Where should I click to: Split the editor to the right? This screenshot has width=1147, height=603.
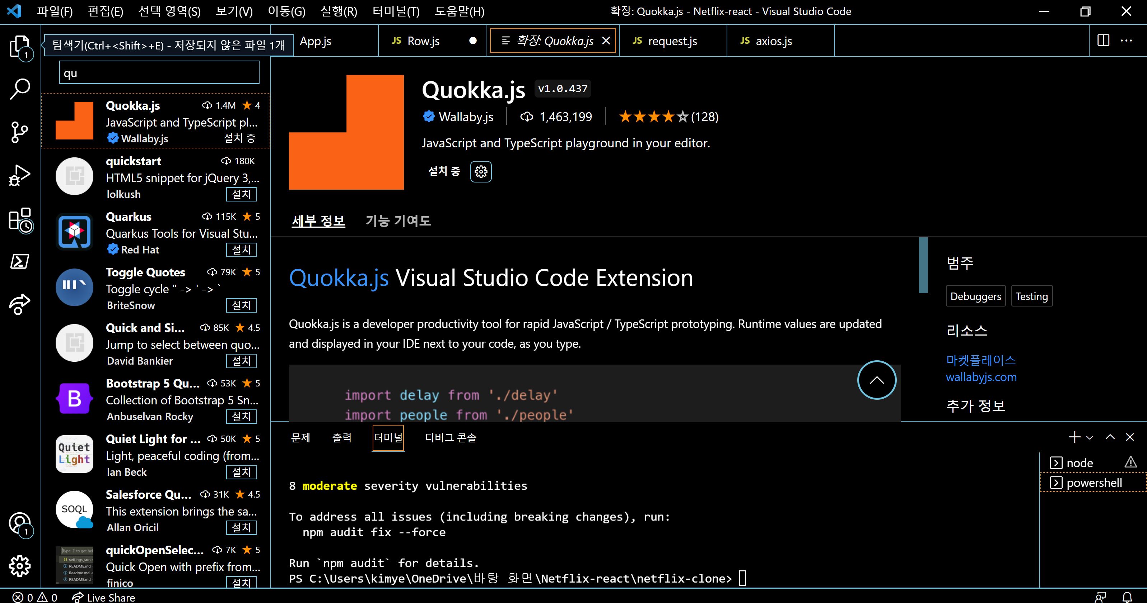coord(1103,41)
